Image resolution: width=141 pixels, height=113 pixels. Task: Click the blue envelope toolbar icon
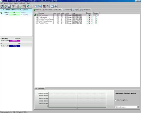pyautogui.click(x=9, y=6)
